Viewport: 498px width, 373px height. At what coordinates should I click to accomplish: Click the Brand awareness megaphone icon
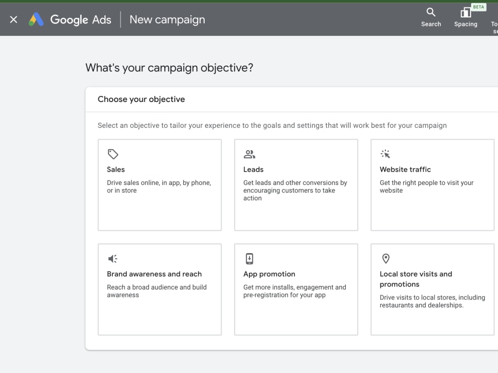(x=113, y=259)
